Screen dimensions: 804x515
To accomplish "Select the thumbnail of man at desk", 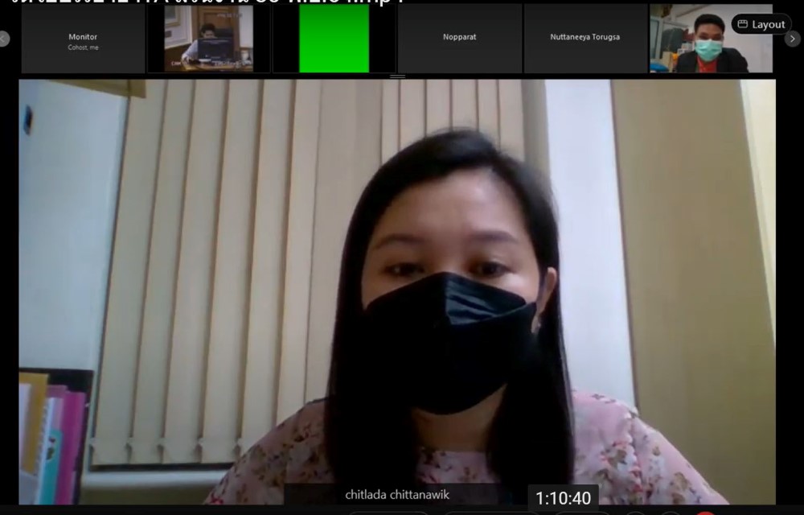I will pos(208,39).
